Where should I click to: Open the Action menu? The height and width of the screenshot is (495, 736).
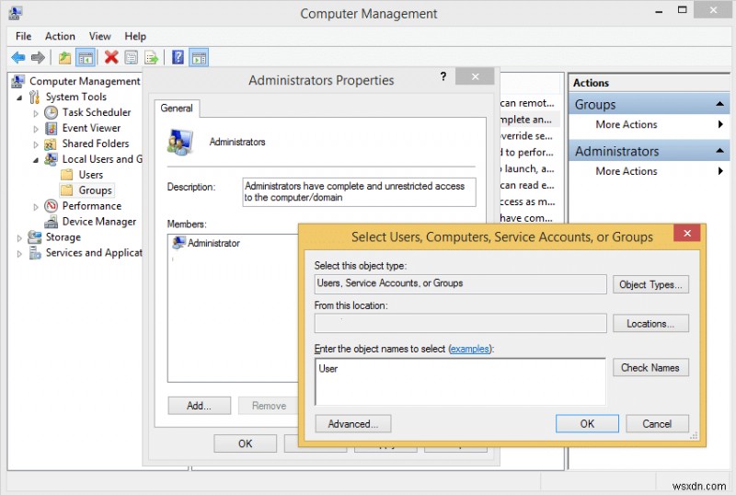60,36
